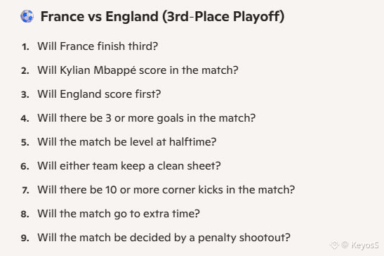Select question 'Will France finish third?'

pyautogui.click(x=98, y=46)
